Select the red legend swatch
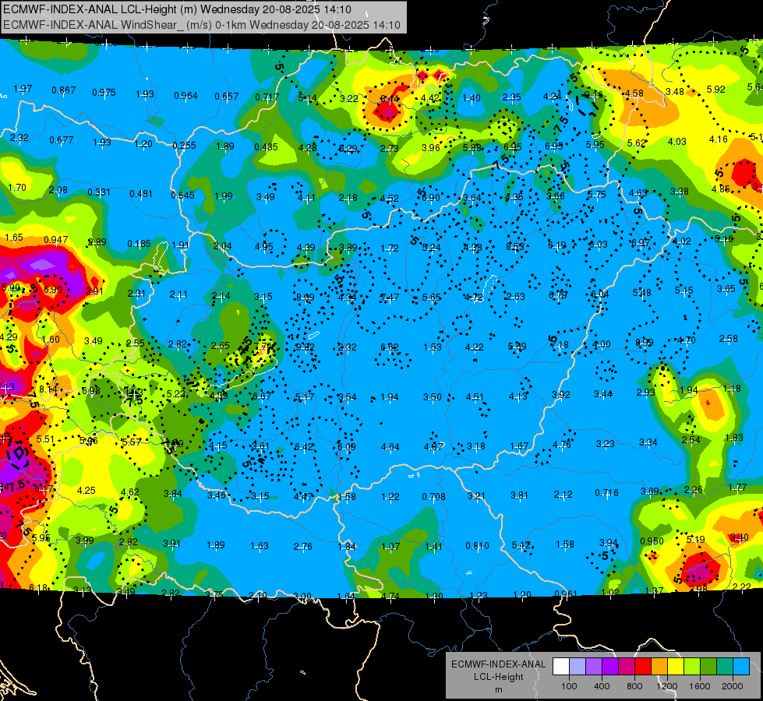763x701 pixels. [x=643, y=667]
